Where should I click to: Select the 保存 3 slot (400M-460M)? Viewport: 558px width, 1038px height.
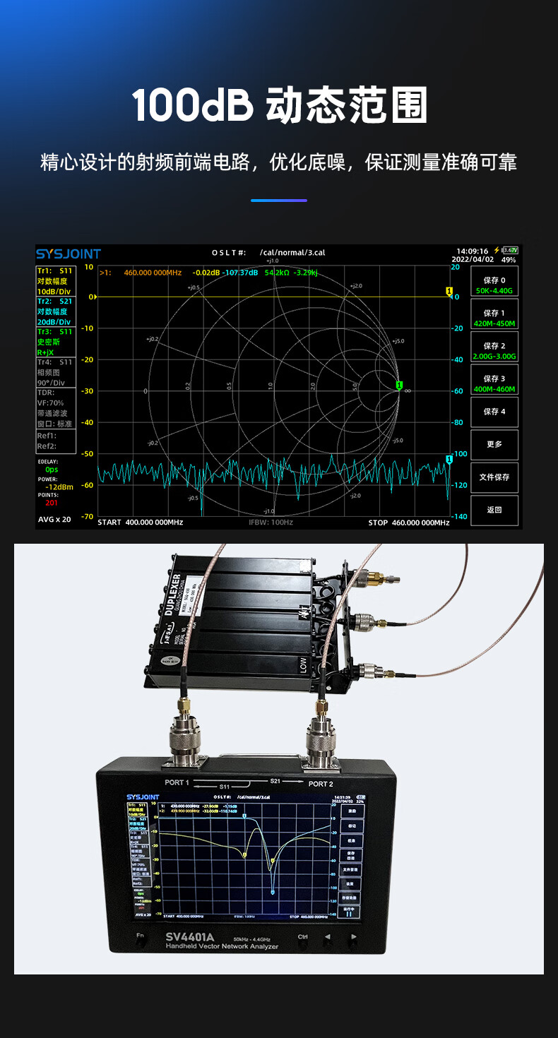(494, 383)
